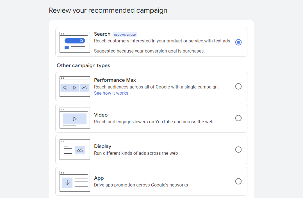
Task: Click the Display campaign title
Action: click(102, 146)
